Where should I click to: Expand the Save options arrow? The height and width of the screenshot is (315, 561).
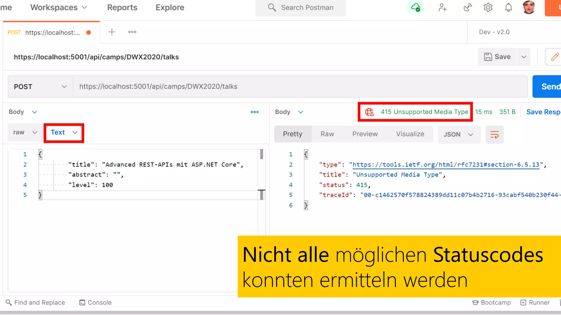[524, 57]
